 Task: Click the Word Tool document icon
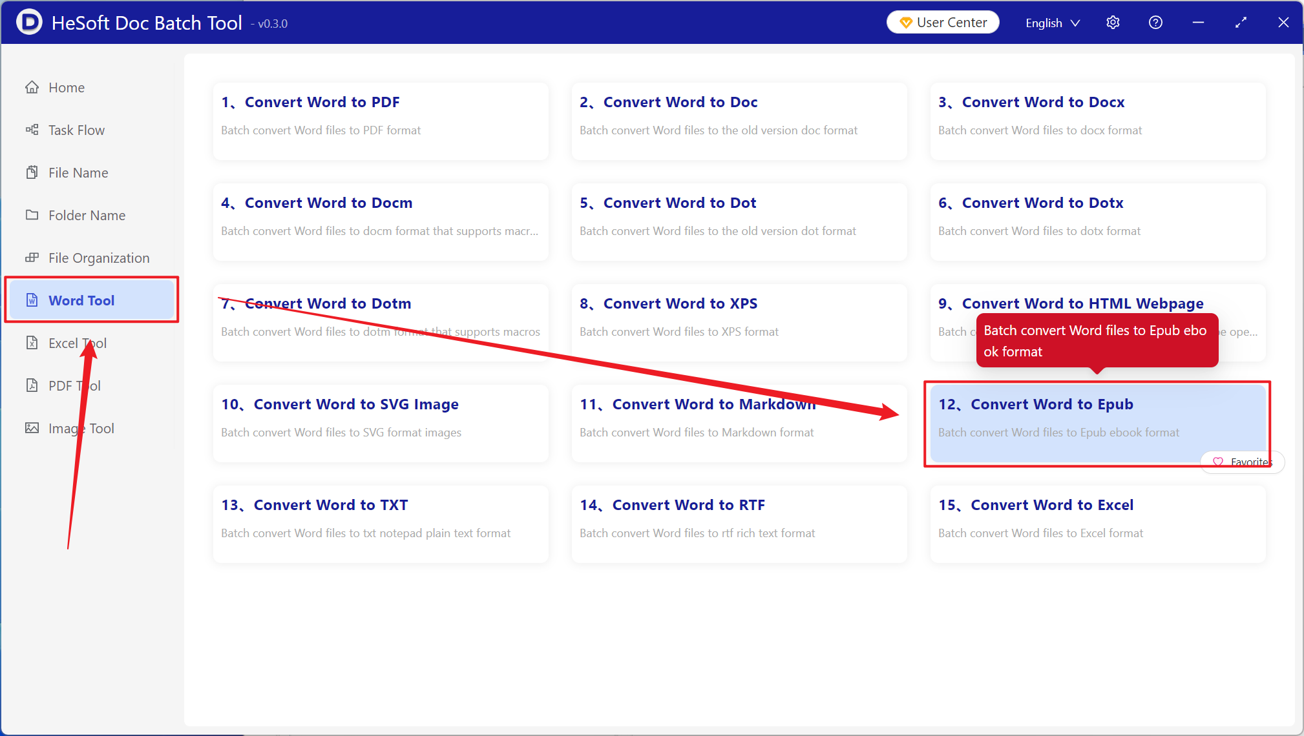point(32,300)
